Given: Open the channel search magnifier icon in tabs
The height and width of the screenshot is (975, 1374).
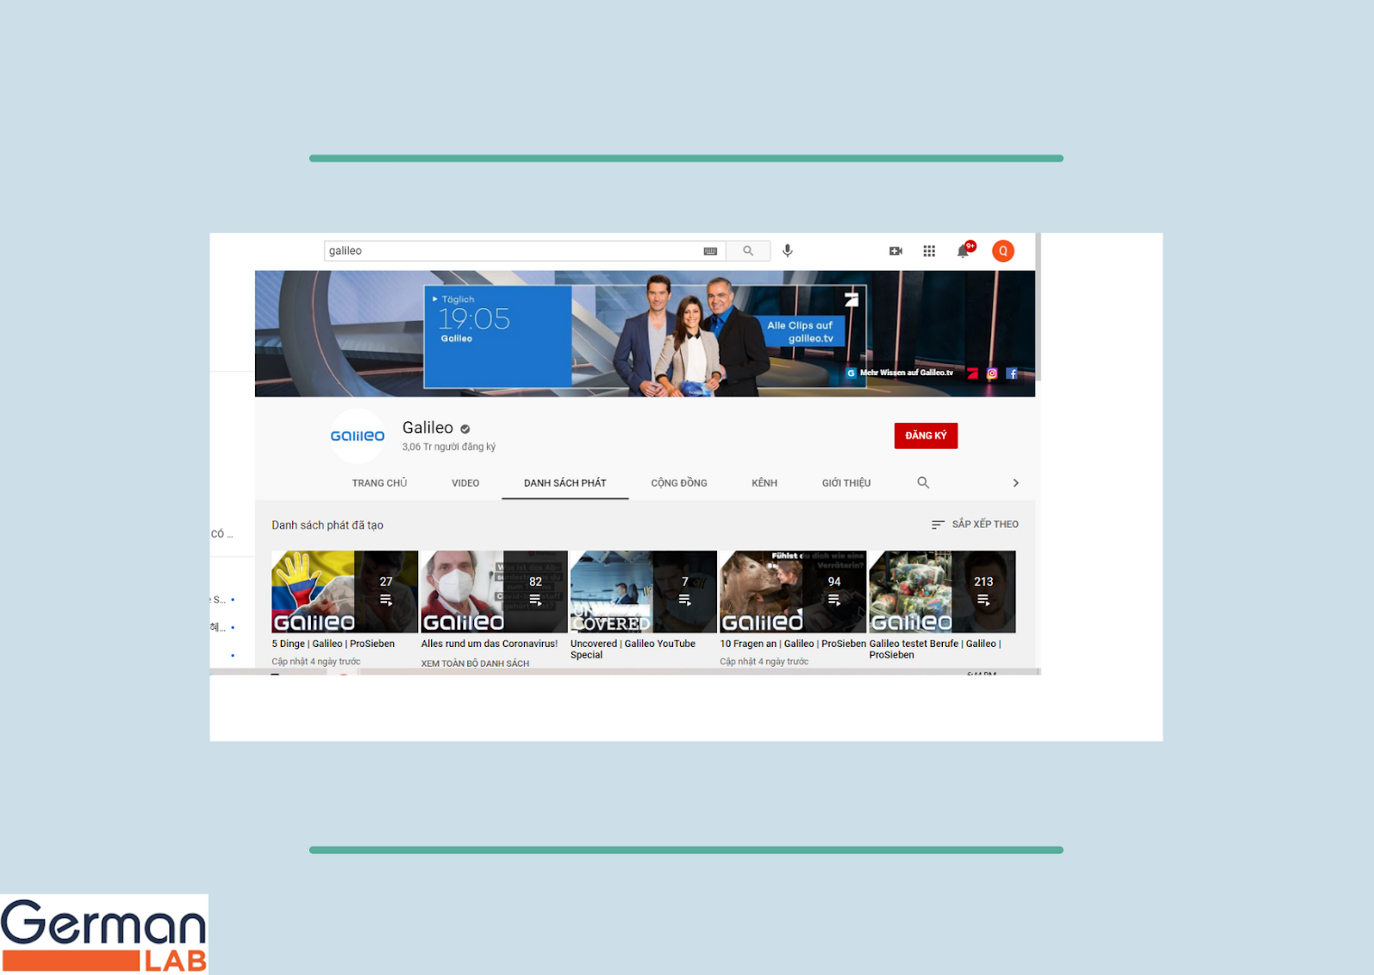Looking at the screenshot, I should [923, 482].
